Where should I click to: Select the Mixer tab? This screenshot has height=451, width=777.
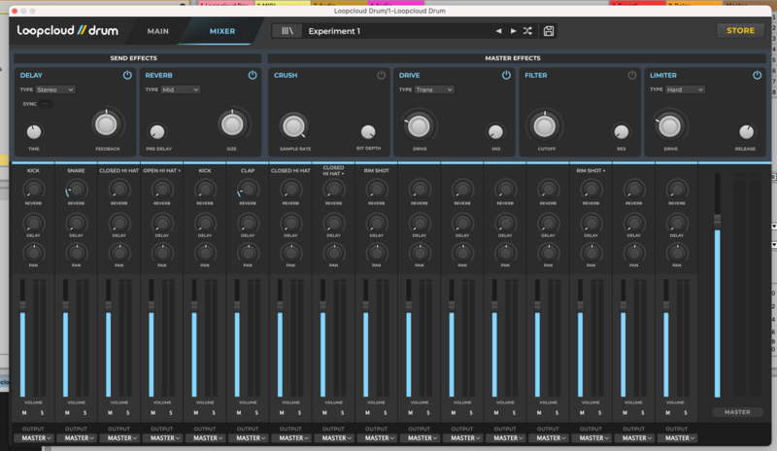click(222, 31)
